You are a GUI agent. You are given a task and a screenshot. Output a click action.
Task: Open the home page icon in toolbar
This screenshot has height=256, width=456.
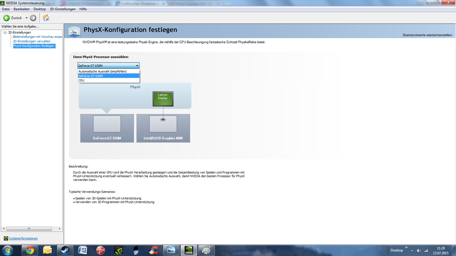[x=46, y=18]
